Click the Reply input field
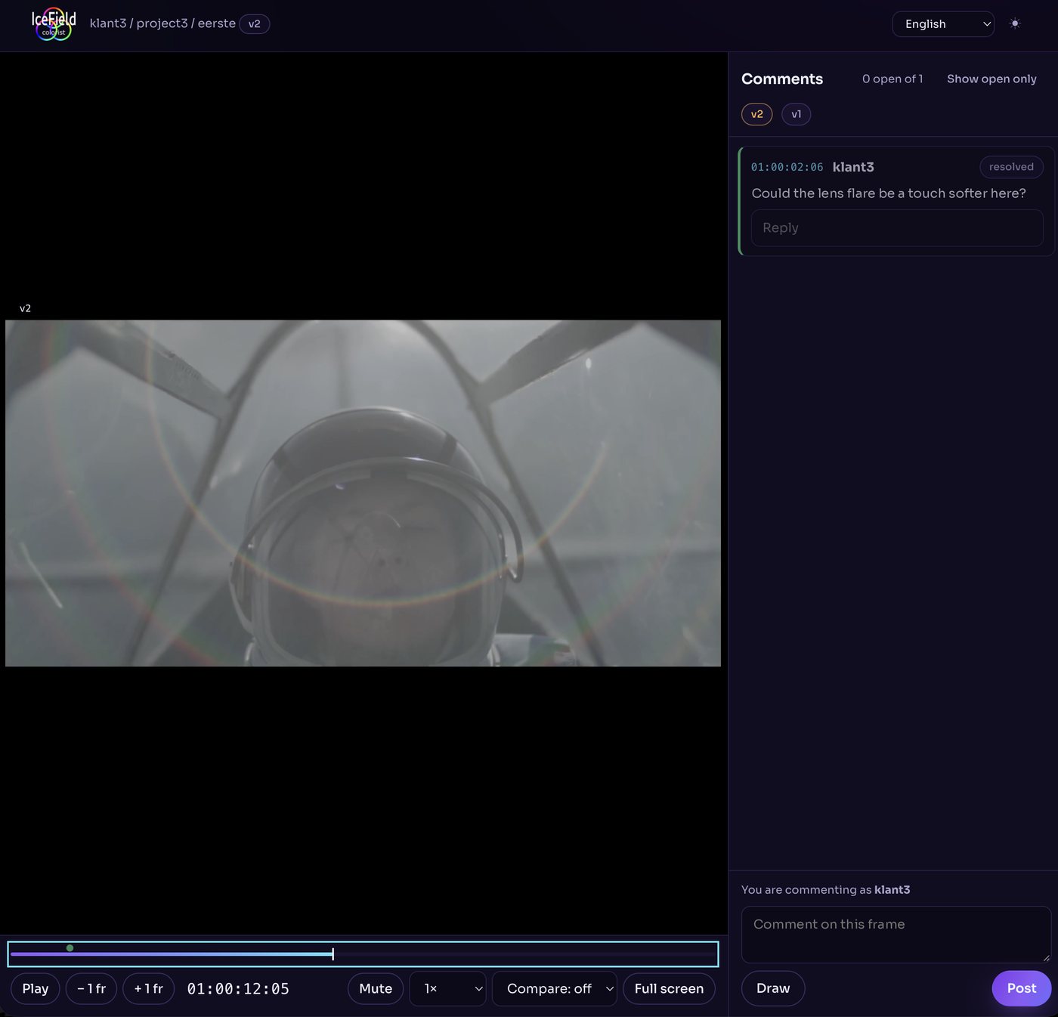 (x=897, y=227)
